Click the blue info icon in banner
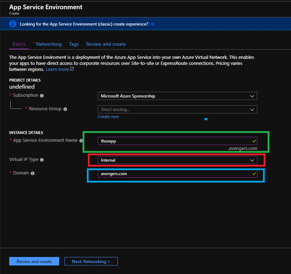The image size is (291, 274). [13, 24]
